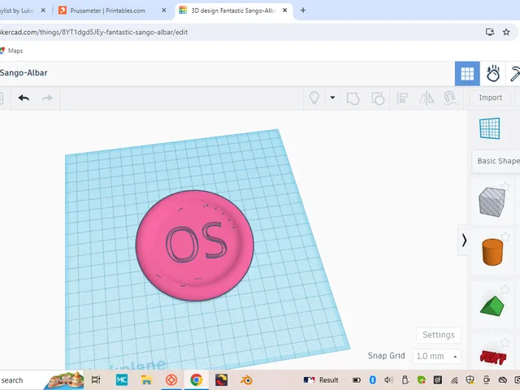
Task: Close the playlist by Luke tab
Action: [x=43, y=11]
